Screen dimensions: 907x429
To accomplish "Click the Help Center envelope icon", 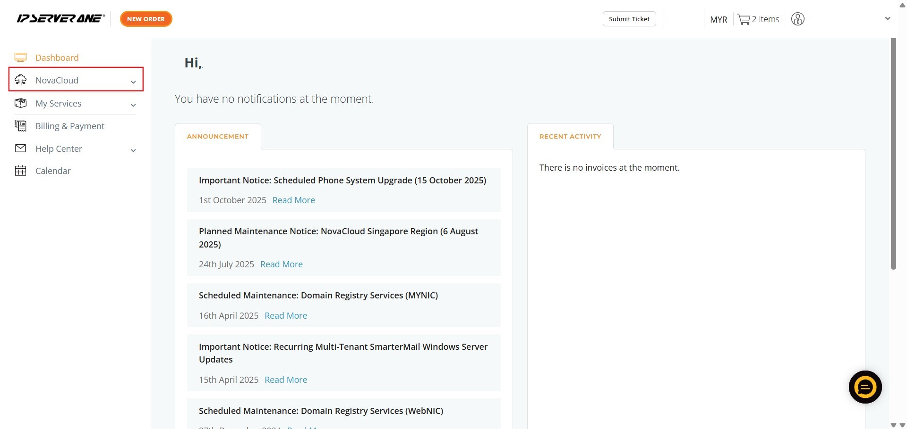I will [20, 148].
